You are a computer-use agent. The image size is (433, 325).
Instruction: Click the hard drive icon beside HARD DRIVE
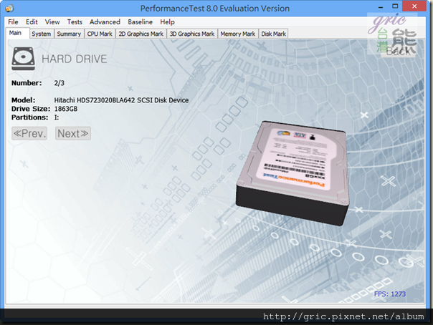[x=23, y=59]
